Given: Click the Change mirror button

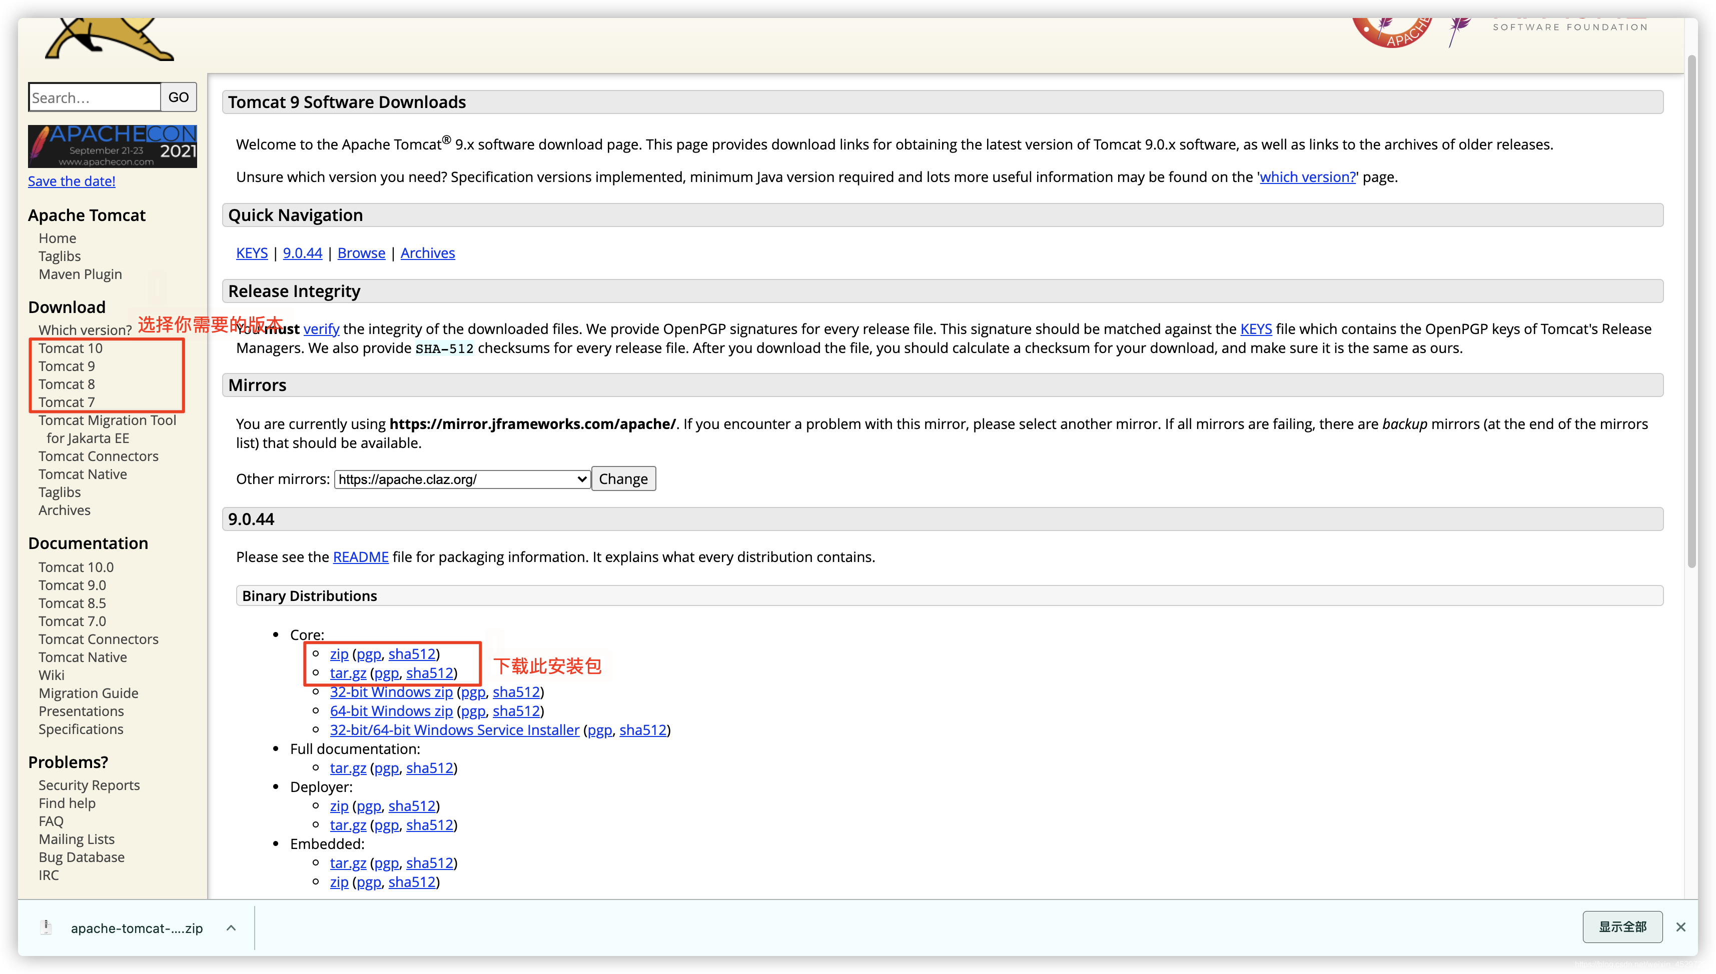Looking at the screenshot, I should pos(623,479).
